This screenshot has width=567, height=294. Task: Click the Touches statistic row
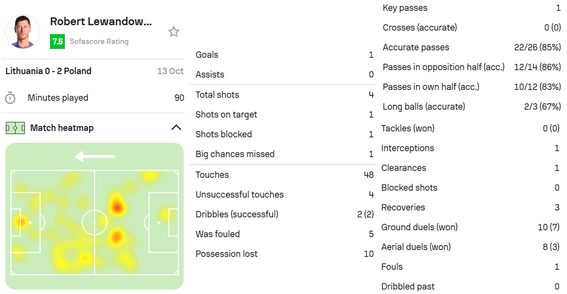coord(284,175)
